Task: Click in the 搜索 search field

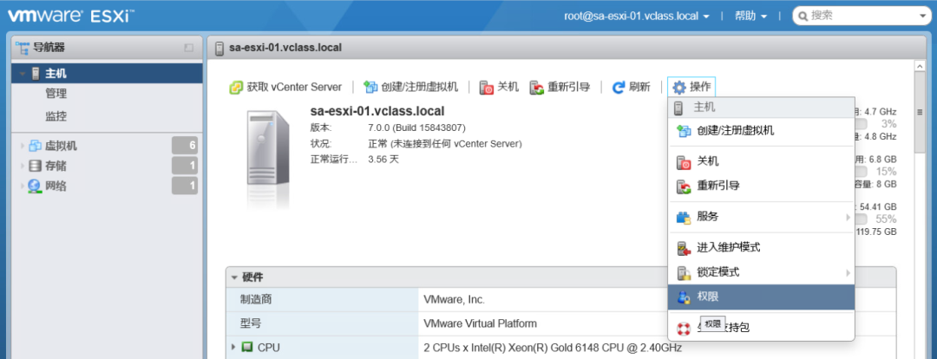Action: (x=863, y=16)
